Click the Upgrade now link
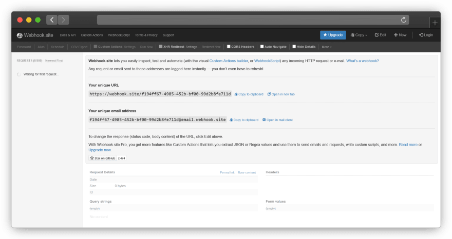Screen dimensions: 452x239 coord(100,150)
